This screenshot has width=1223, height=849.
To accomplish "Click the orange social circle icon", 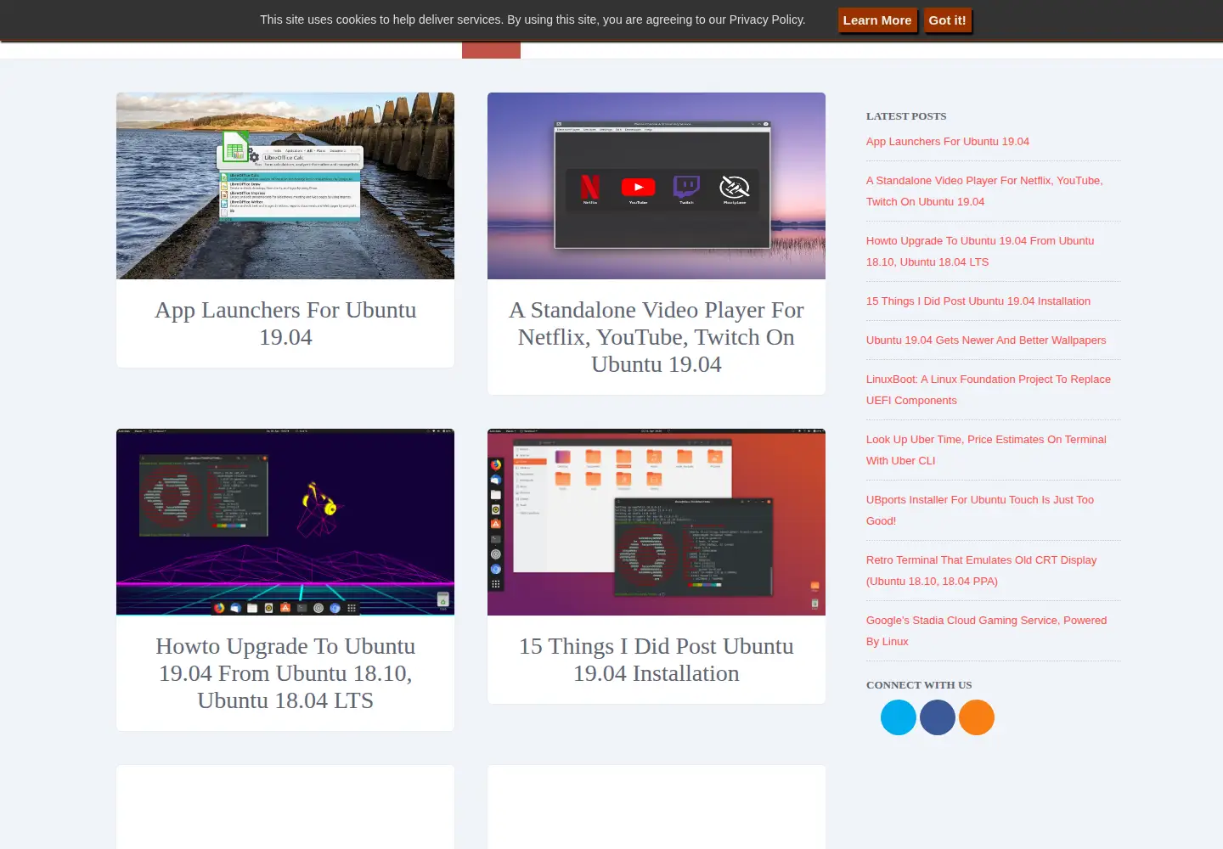I will 976,717.
